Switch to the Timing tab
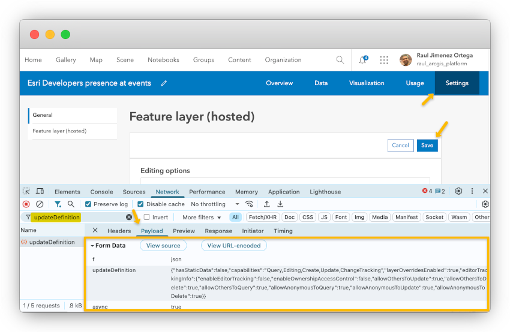 pyautogui.click(x=283, y=231)
